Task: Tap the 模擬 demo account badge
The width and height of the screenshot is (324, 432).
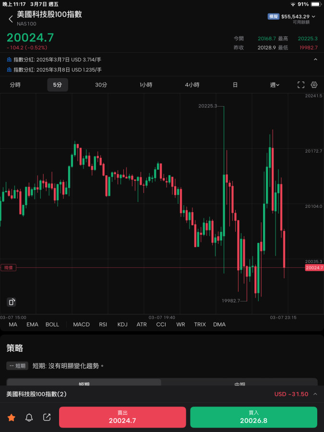Action: click(273, 16)
